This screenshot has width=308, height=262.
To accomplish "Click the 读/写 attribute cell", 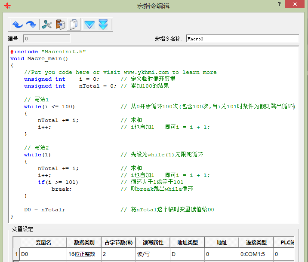I will 153,254.
